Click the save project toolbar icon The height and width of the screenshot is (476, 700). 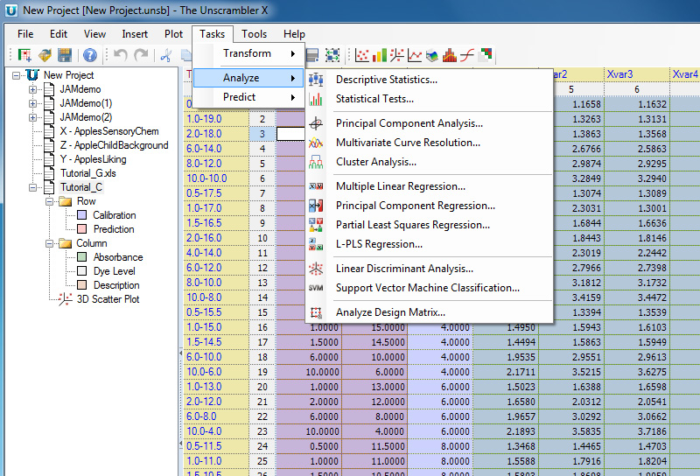[x=65, y=55]
